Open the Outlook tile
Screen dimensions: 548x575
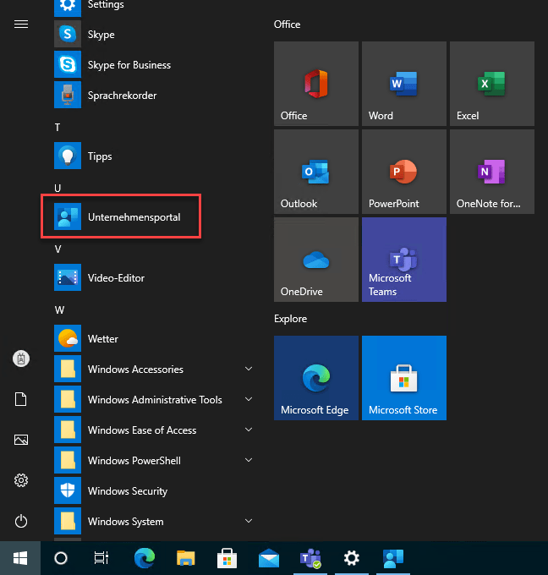pyautogui.click(x=315, y=172)
